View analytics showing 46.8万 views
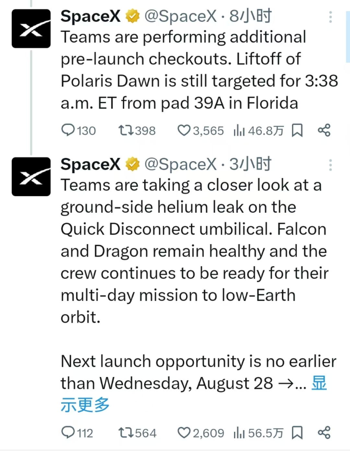The width and height of the screenshot is (350, 455). point(258,131)
